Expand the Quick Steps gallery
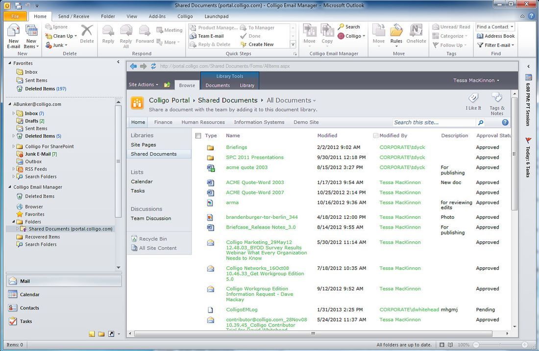This screenshot has height=351, width=539. [x=293, y=45]
